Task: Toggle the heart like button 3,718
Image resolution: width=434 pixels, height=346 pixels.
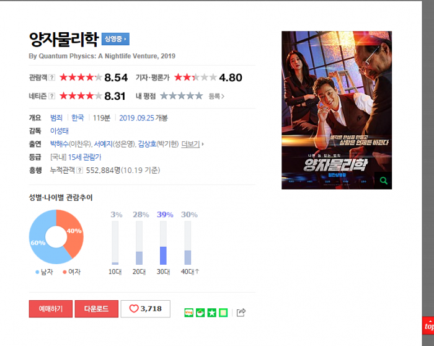Action: point(146,309)
